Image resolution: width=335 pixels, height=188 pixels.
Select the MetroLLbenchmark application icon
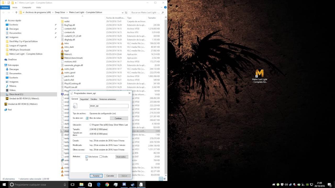(62, 58)
